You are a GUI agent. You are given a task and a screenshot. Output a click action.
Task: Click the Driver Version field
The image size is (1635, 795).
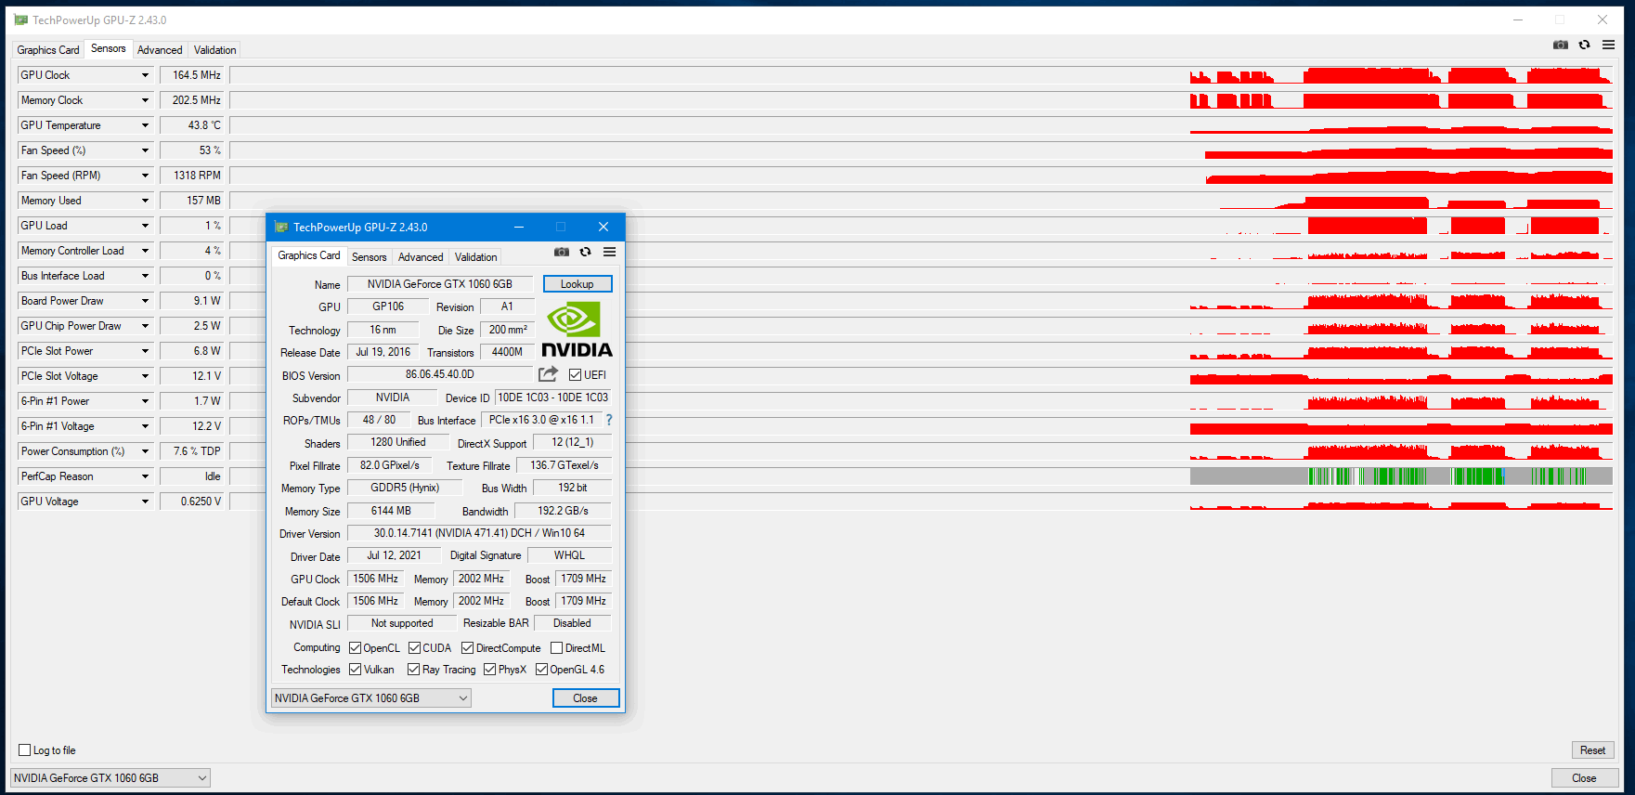pos(479,533)
